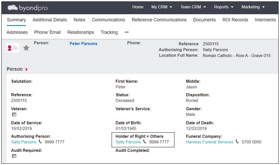Click Sally Parsons in header Authorising Person
280x165 pixels.
coord(215,50)
